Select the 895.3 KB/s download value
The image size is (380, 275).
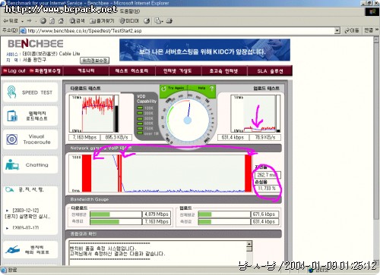[x=116, y=137]
